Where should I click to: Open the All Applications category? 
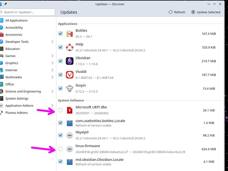[28, 20]
